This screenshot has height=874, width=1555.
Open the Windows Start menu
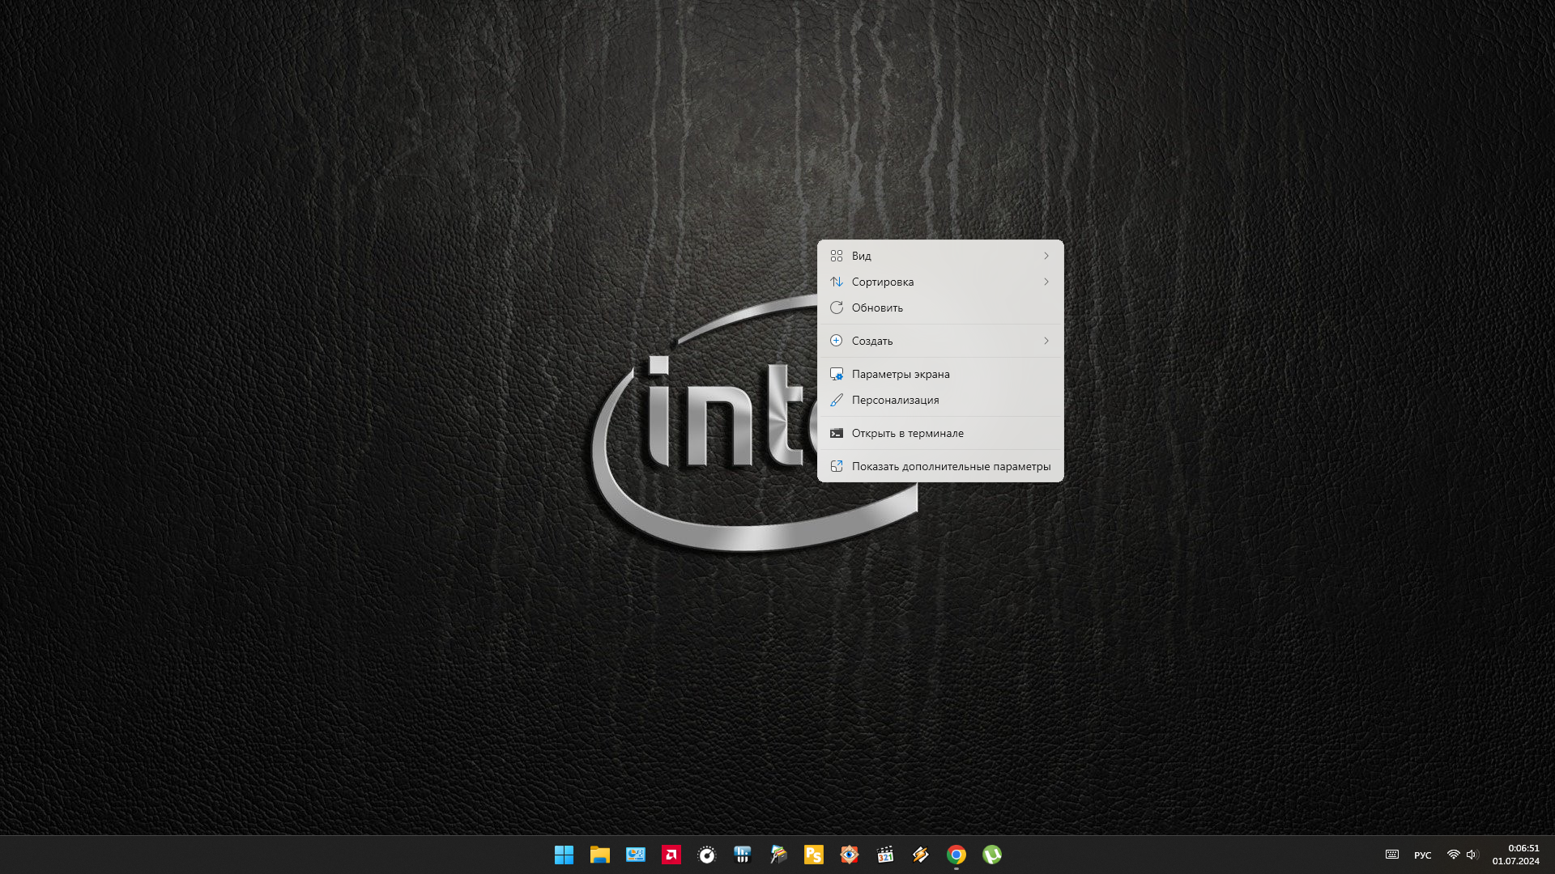pos(564,855)
